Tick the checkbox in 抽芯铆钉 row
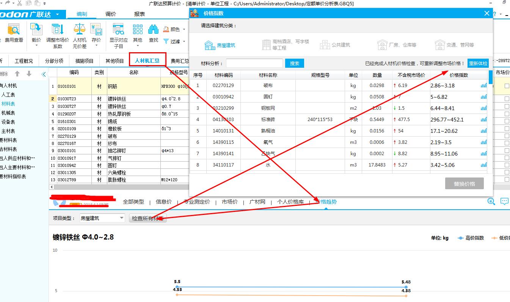The image size is (510, 302). (x=507, y=151)
